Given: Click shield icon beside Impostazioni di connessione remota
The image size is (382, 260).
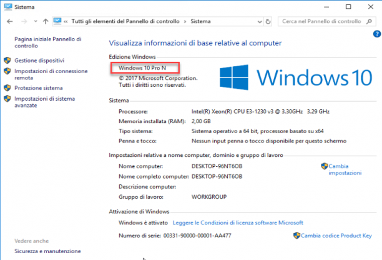Looking at the screenshot, I should (x=7, y=71).
